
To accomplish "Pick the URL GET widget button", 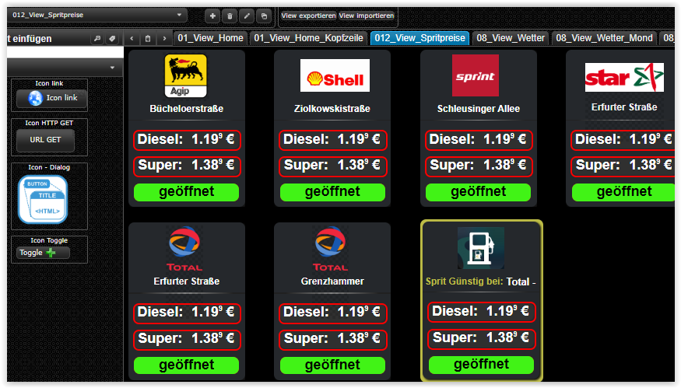I will point(45,140).
